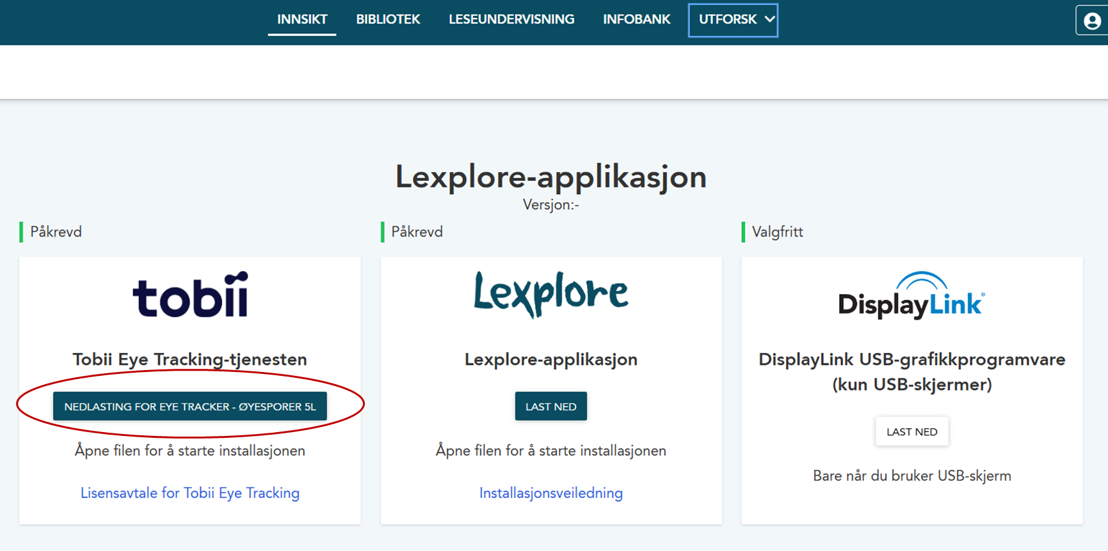Image resolution: width=1108 pixels, height=551 pixels.
Task: Click Påkrevd label above Tobii card
Action: (x=56, y=232)
